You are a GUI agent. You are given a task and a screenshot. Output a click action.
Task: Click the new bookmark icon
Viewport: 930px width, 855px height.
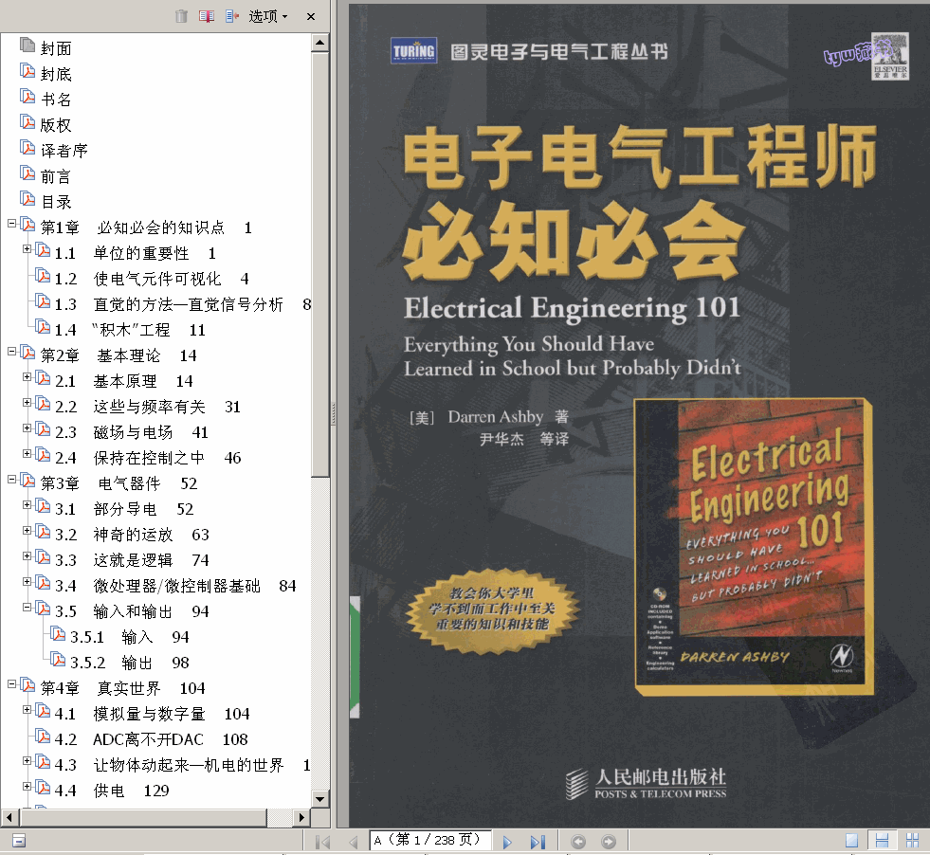point(207,16)
